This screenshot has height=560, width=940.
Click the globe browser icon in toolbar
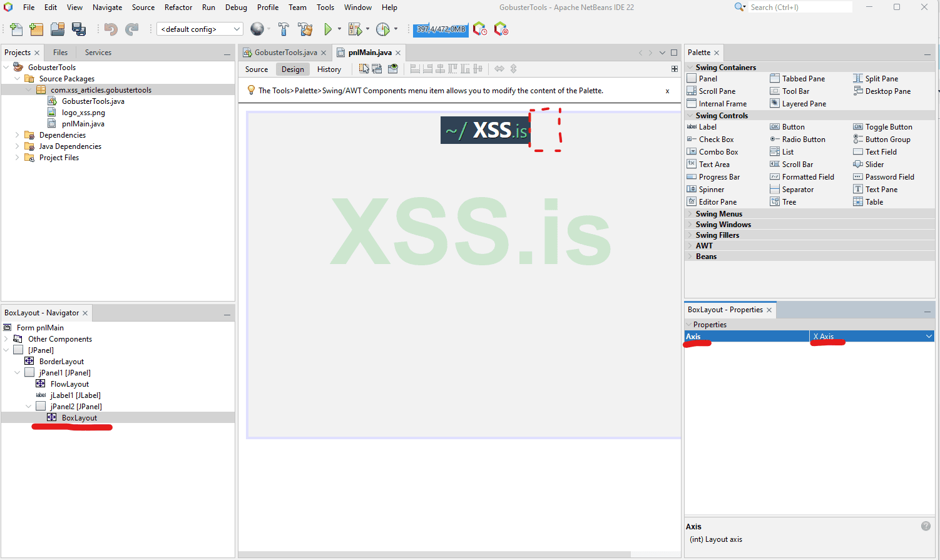(257, 29)
